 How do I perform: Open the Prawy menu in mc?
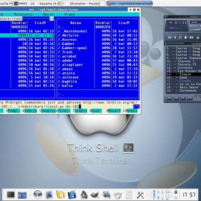click(x=69, y=15)
